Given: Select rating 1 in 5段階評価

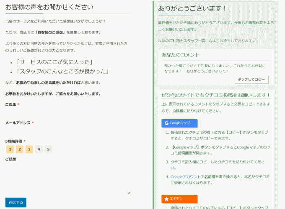Looking at the screenshot, I should pyautogui.click(x=10, y=149).
